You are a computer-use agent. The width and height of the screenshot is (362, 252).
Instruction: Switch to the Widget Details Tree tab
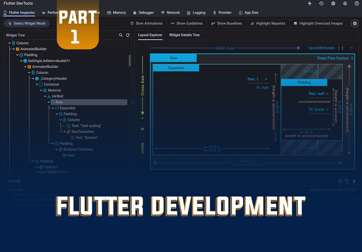(x=184, y=35)
